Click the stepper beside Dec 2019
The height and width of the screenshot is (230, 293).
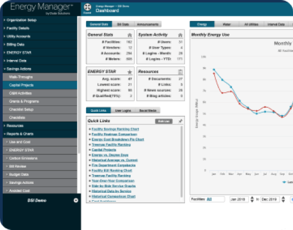point(283,199)
